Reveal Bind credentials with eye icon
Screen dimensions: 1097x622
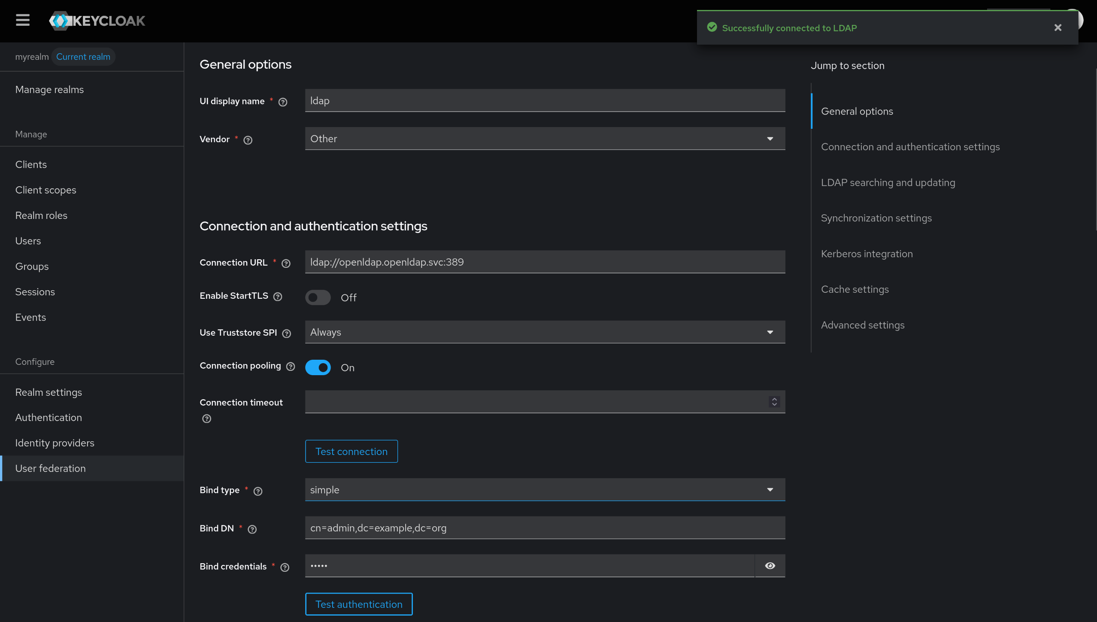click(770, 566)
